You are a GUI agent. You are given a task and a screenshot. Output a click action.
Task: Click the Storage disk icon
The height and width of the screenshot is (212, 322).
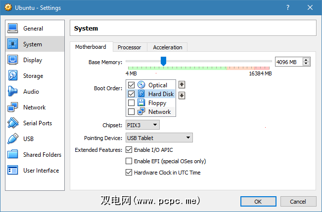click(13, 75)
